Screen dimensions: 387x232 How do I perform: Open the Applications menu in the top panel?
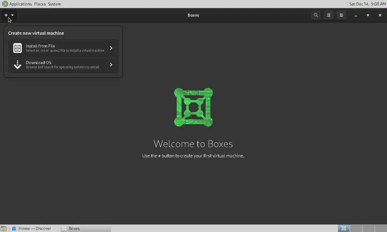coord(20,4)
